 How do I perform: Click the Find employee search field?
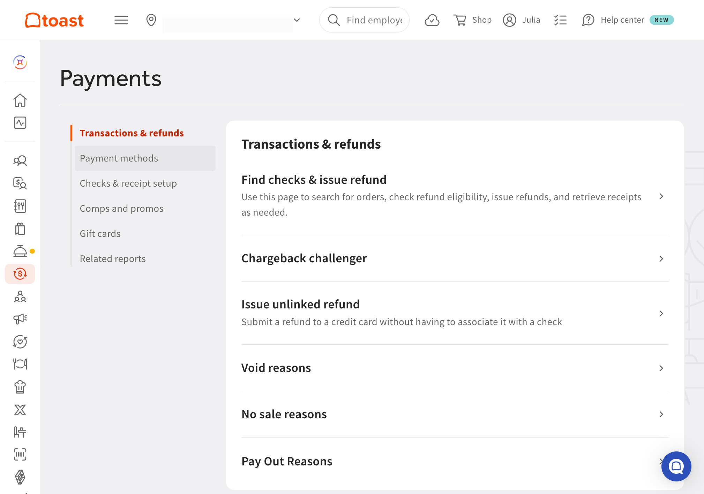(364, 20)
